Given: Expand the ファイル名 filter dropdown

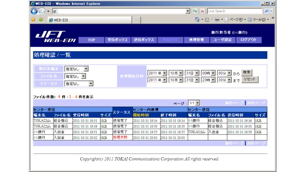Looking at the screenshot, I should [x=75, y=76].
